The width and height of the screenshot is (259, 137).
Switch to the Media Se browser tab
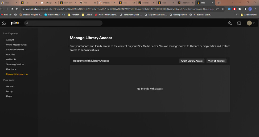tap(146, 3)
